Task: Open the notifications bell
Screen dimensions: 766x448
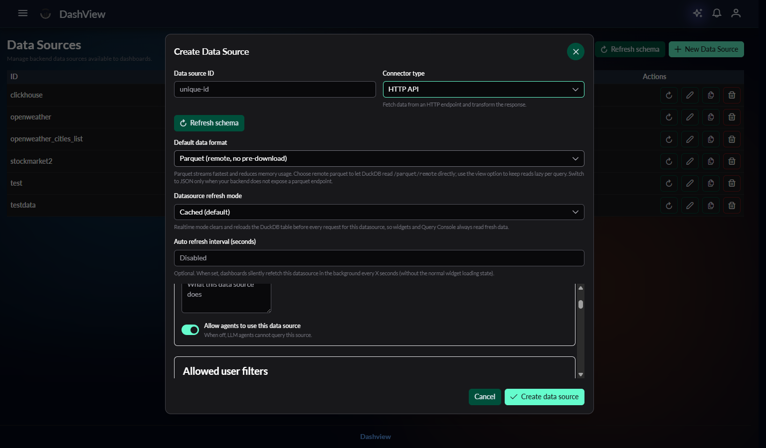Action: tap(717, 13)
